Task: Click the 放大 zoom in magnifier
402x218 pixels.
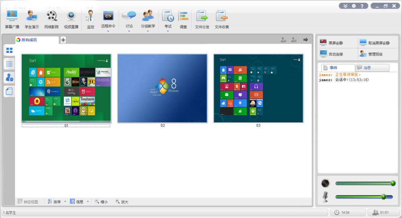Action: pos(121,202)
